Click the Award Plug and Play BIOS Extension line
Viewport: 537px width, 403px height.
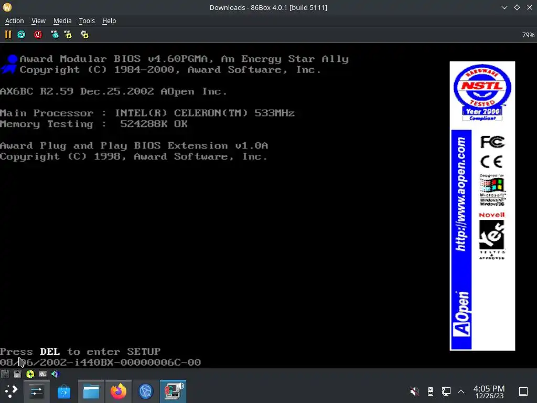tap(134, 146)
